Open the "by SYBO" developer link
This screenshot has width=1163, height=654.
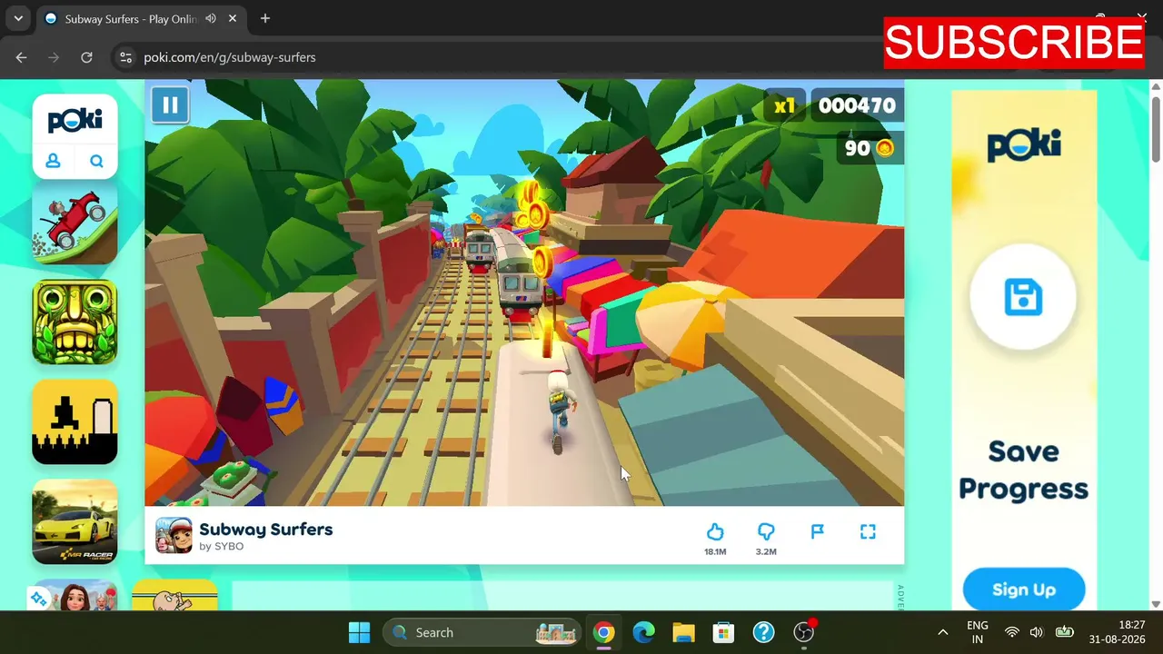point(221,547)
